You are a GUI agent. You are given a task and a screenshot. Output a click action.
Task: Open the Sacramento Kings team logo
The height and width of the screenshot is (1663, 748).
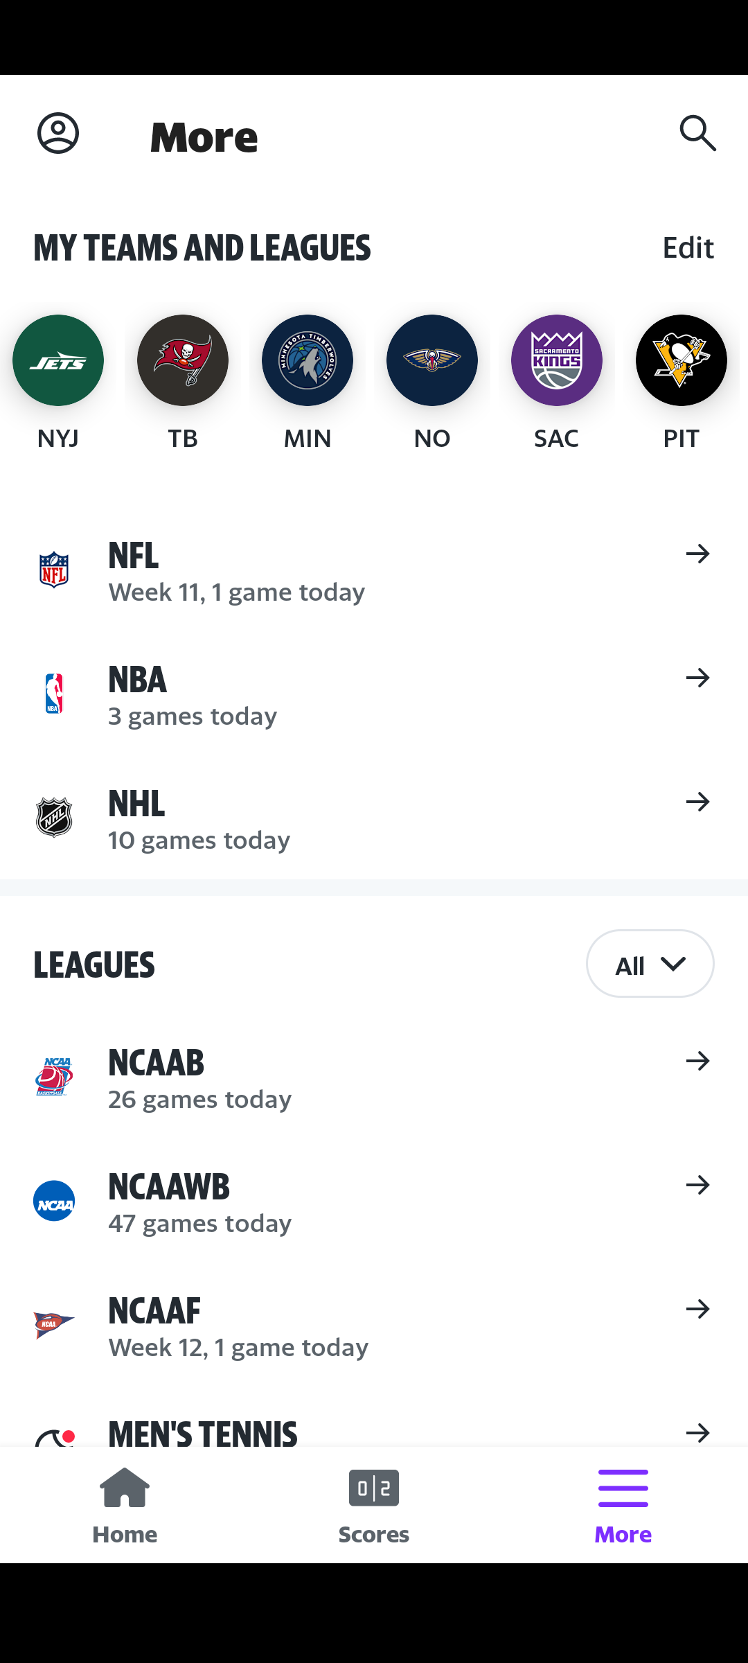557,360
